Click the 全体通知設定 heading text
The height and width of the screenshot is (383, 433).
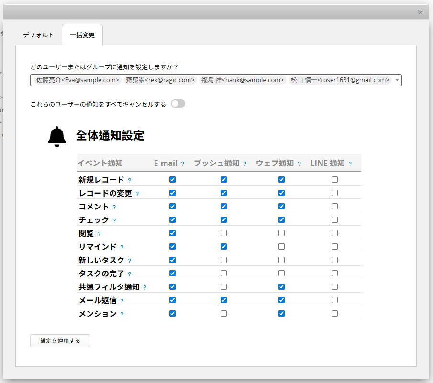point(110,135)
